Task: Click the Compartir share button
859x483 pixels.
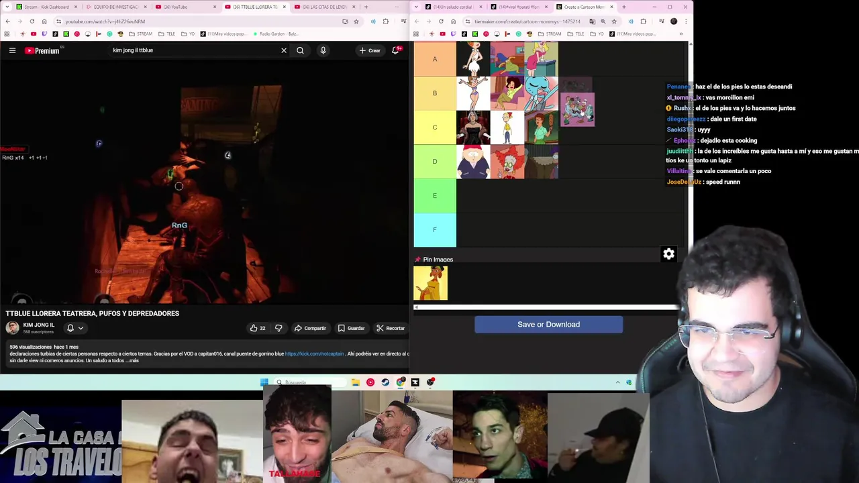Action: (x=310, y=328)
